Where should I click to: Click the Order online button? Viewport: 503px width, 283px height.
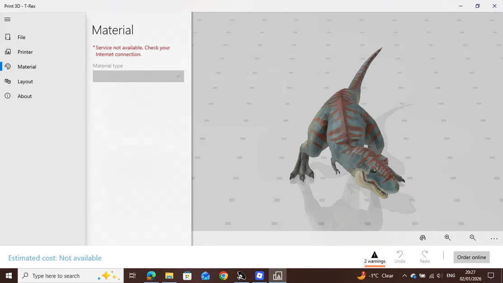471,257
